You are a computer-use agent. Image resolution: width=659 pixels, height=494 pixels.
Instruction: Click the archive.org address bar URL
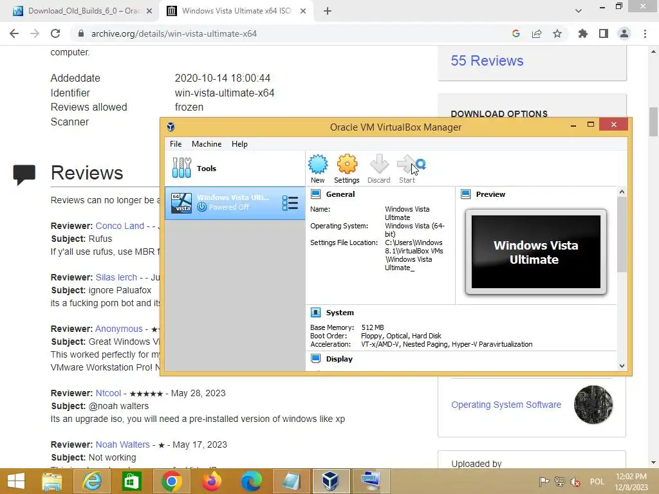pyautogui.click(x=174, y=33)
